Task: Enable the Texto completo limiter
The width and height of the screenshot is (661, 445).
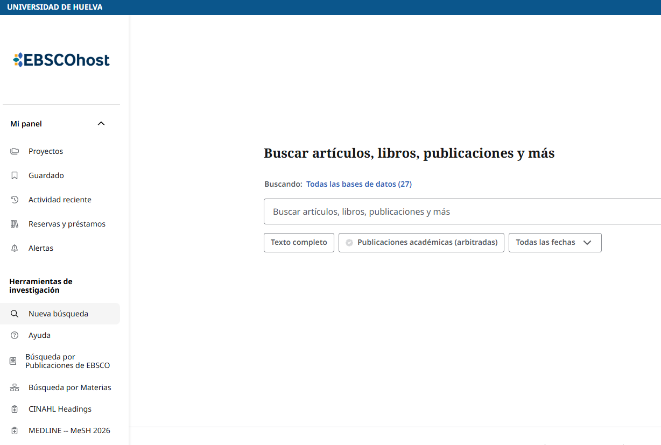Action: (299, 243)
